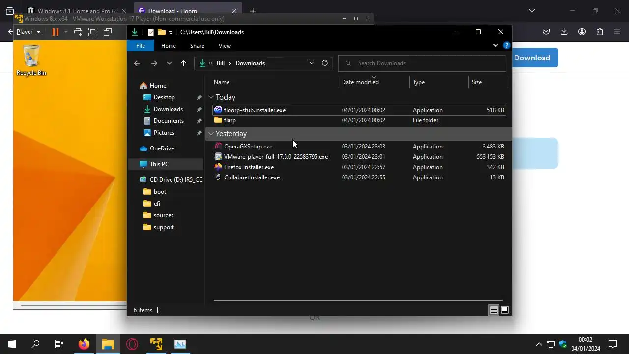
Task: Open the File menu tab
Action: pos(141,45)
